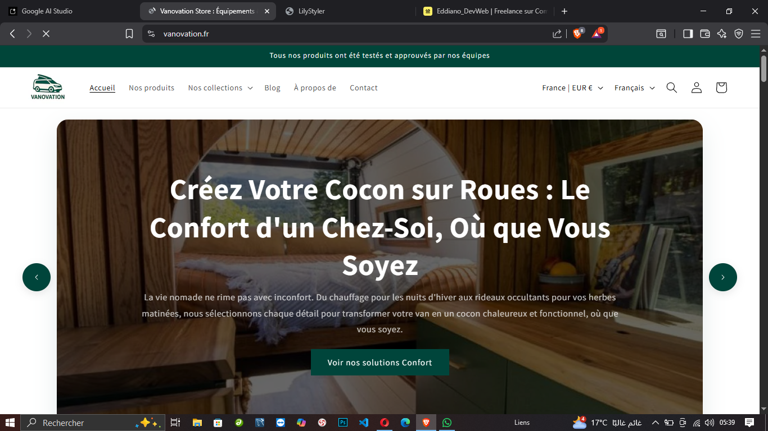Image resolution: width=768 pixels, height=431 pixels.
Task: Open WhatsApp from the taskbar
Action: (x=446, y=423)
